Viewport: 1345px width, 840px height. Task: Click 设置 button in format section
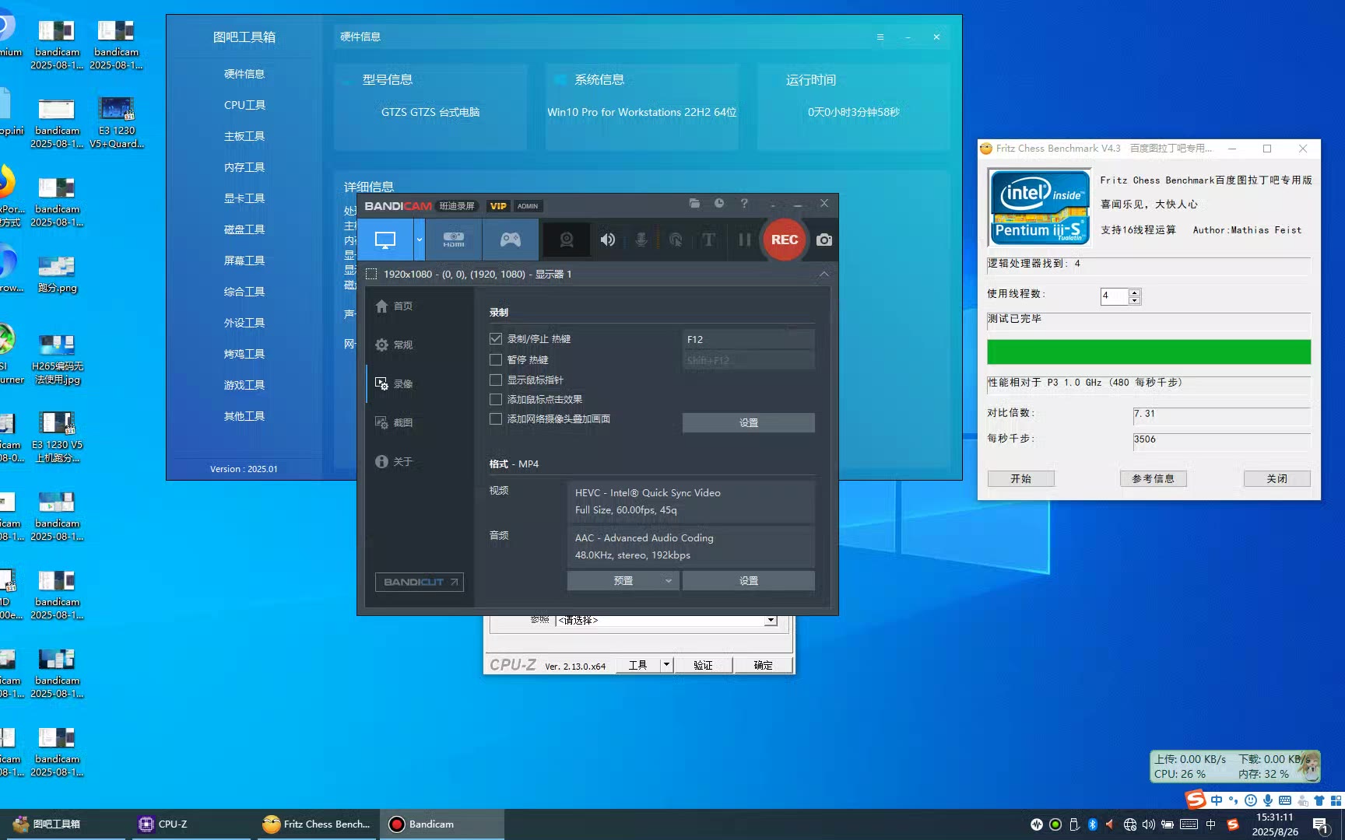748,581
